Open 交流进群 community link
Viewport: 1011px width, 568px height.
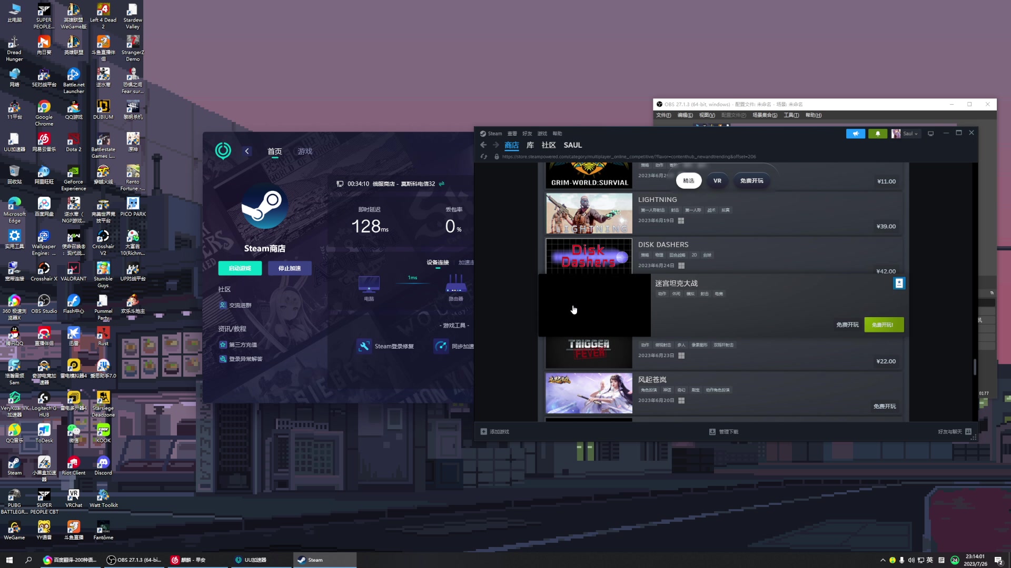pos(236,306)
